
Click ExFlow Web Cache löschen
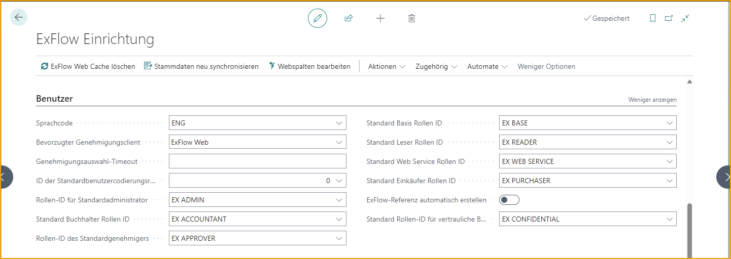pyautogui.click(x=88, y=66)
